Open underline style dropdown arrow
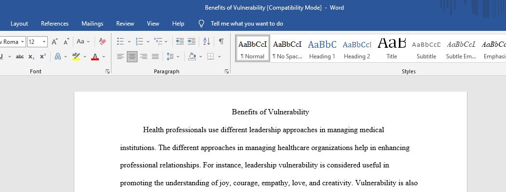Viewport: 506px width, 192px height. click(9, 56)
